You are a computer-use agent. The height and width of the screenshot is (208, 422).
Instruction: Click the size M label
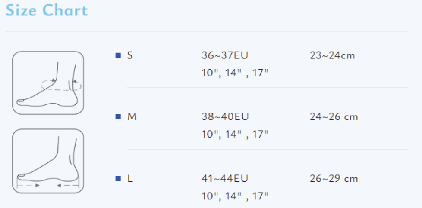point(132,116)
